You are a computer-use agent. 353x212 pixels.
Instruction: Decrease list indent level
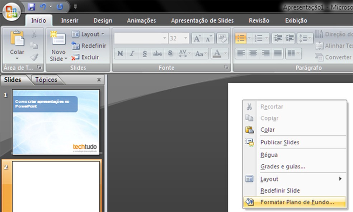coord(278,38)
